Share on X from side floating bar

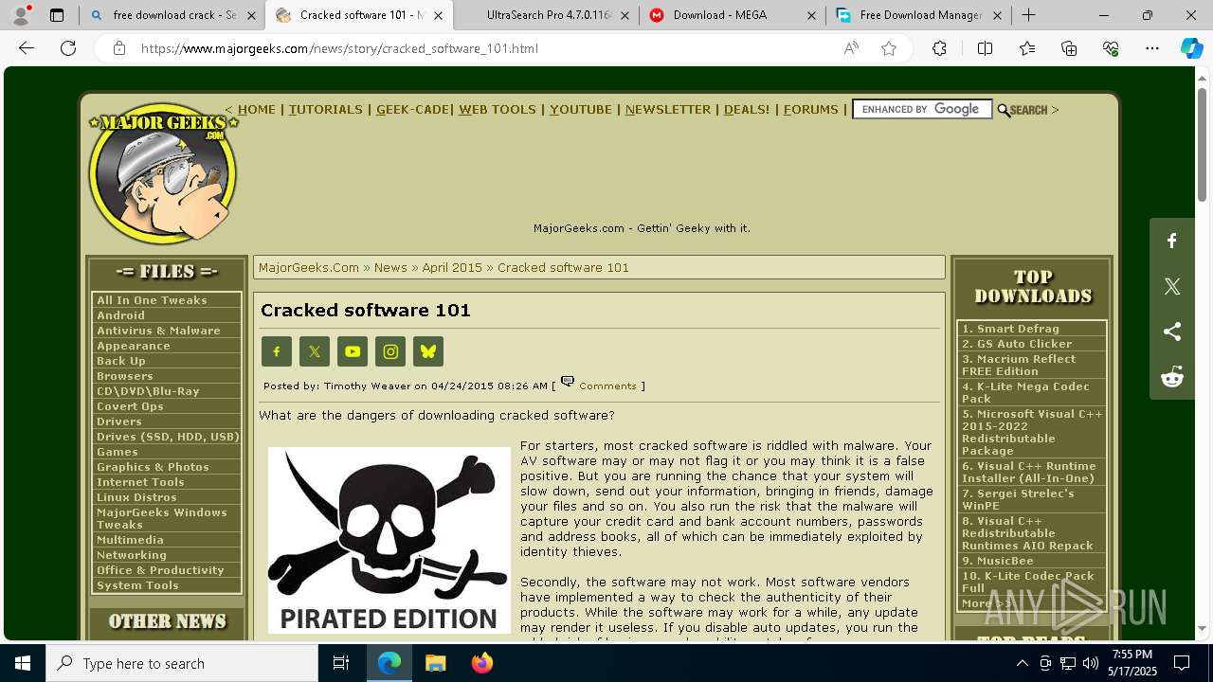coord(1172,286)
